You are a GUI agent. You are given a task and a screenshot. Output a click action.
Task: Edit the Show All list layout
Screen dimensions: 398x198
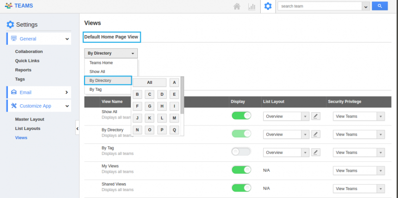click(315, 116)
